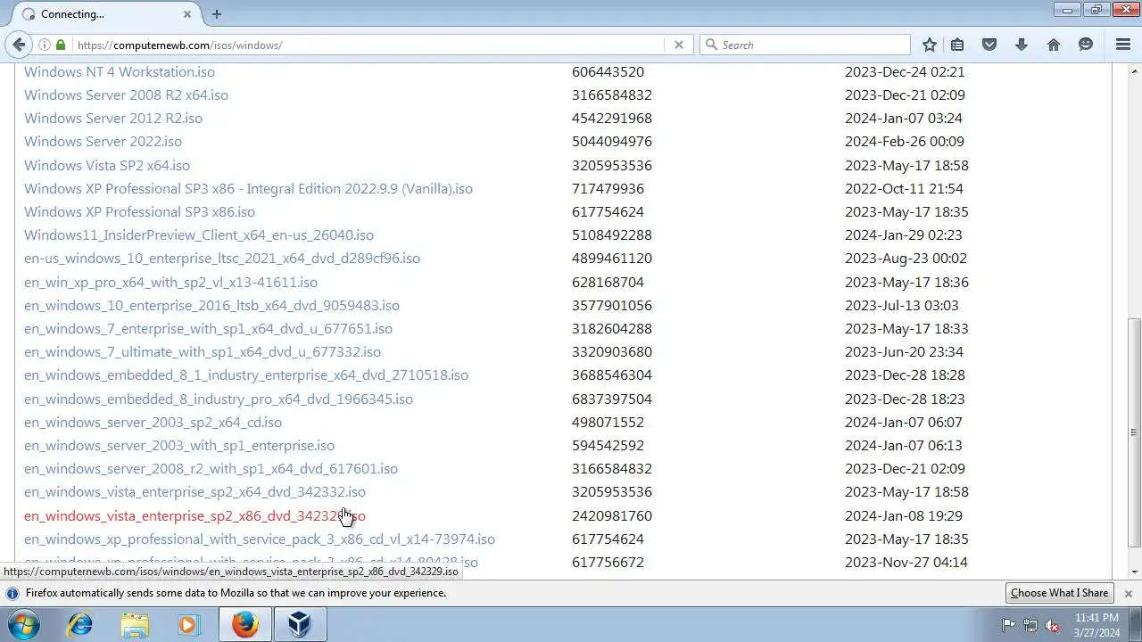Dismiss the Mozilla data notification bar
Screen dimensions: 1142x642
1128,593
